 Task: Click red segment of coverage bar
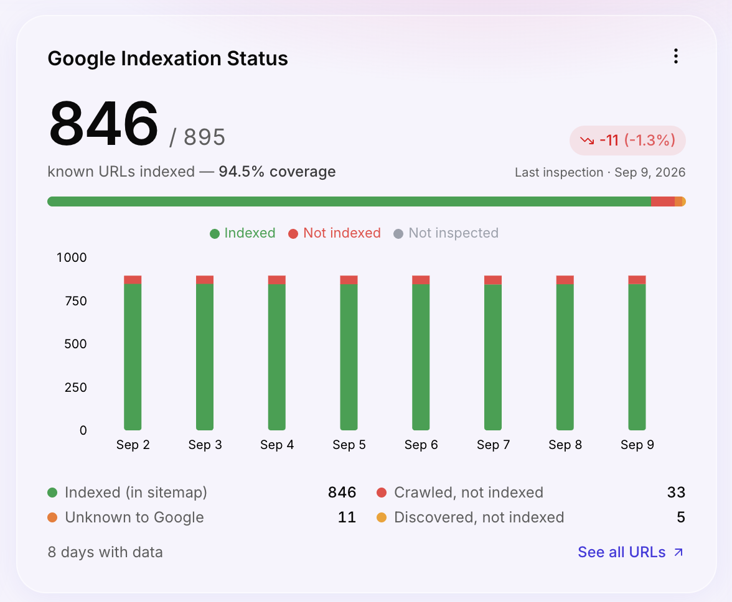(x=663, y=201)
